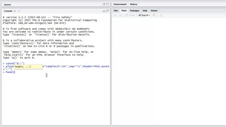This screenshot has width=226, height=127.
Task: Open the Files tab
Action: tap(116, 11)
